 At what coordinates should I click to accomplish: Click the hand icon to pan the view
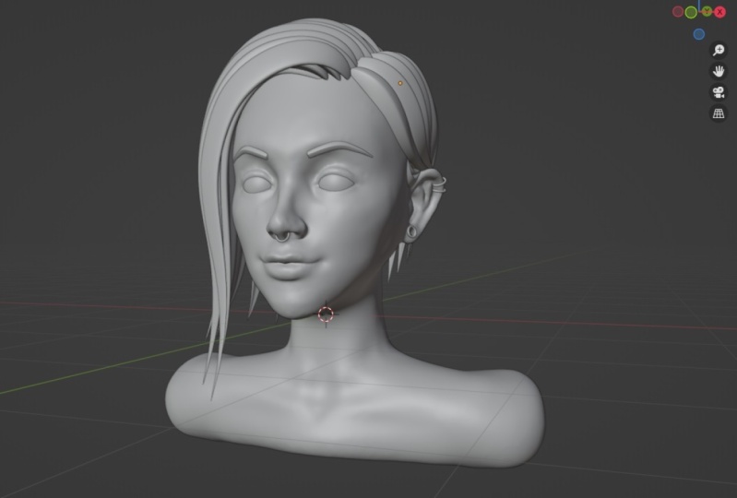719,71
